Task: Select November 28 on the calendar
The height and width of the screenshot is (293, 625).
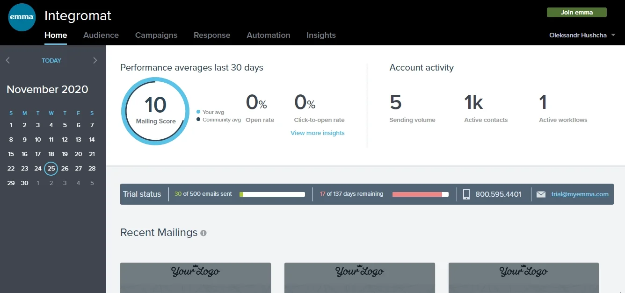Action: (92, 168)
